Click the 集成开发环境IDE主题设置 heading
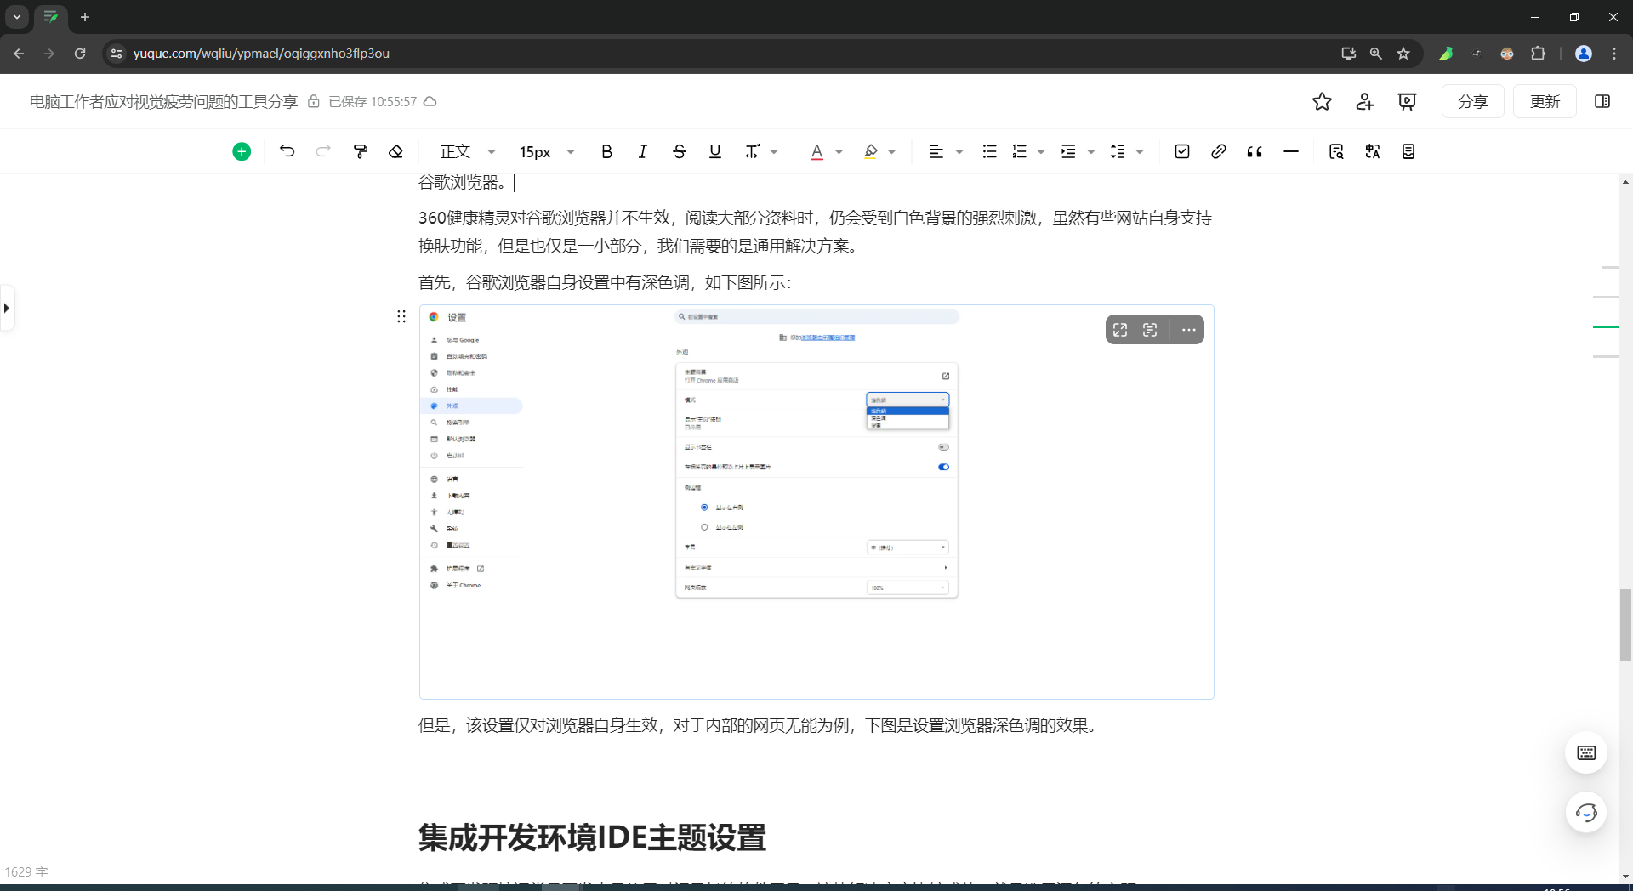This screenshot has width=1633, height=891. click(x=592, y=837)
